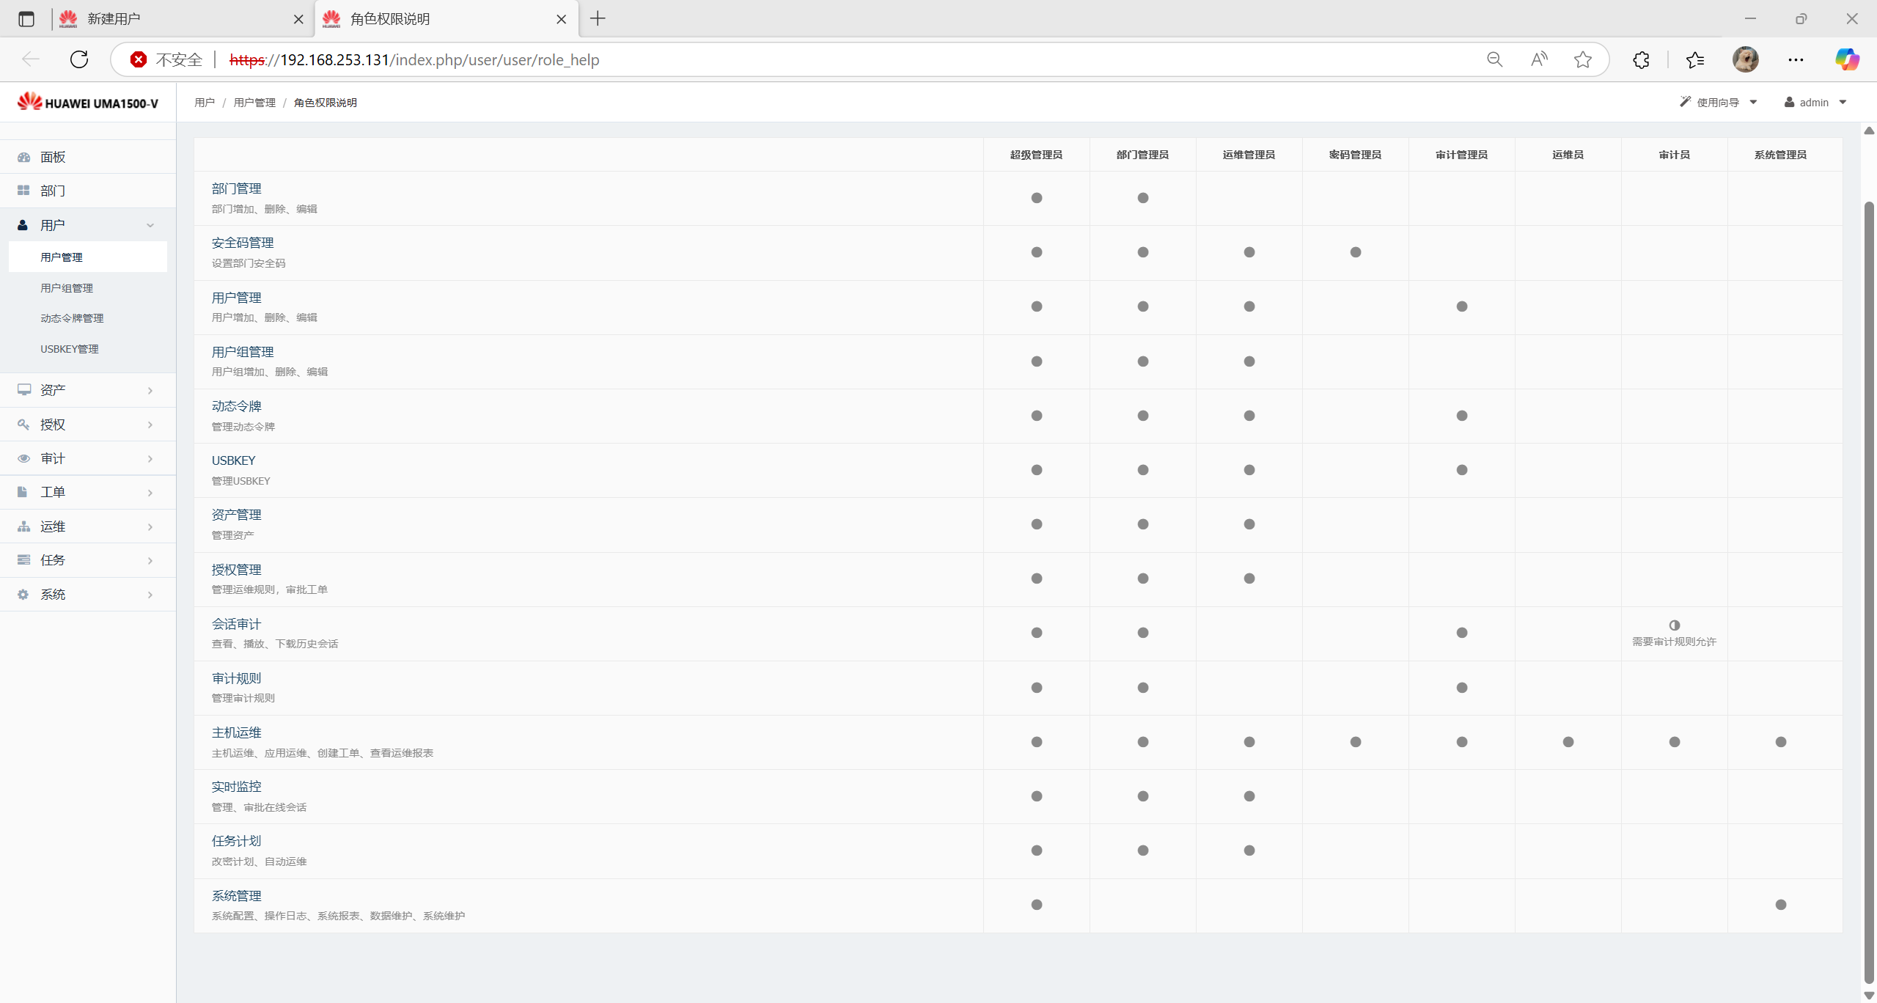The width and height of the screenshot is (1877, 1003).
Task: Add this page to favorites with the star icon
Action: click(1583, 59)
